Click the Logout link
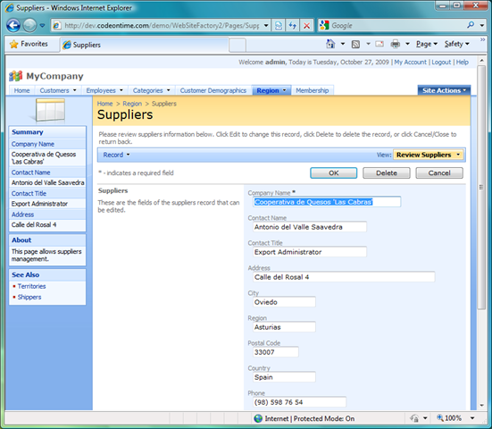This screenshot has height=429, width=492. click(441, 63)
